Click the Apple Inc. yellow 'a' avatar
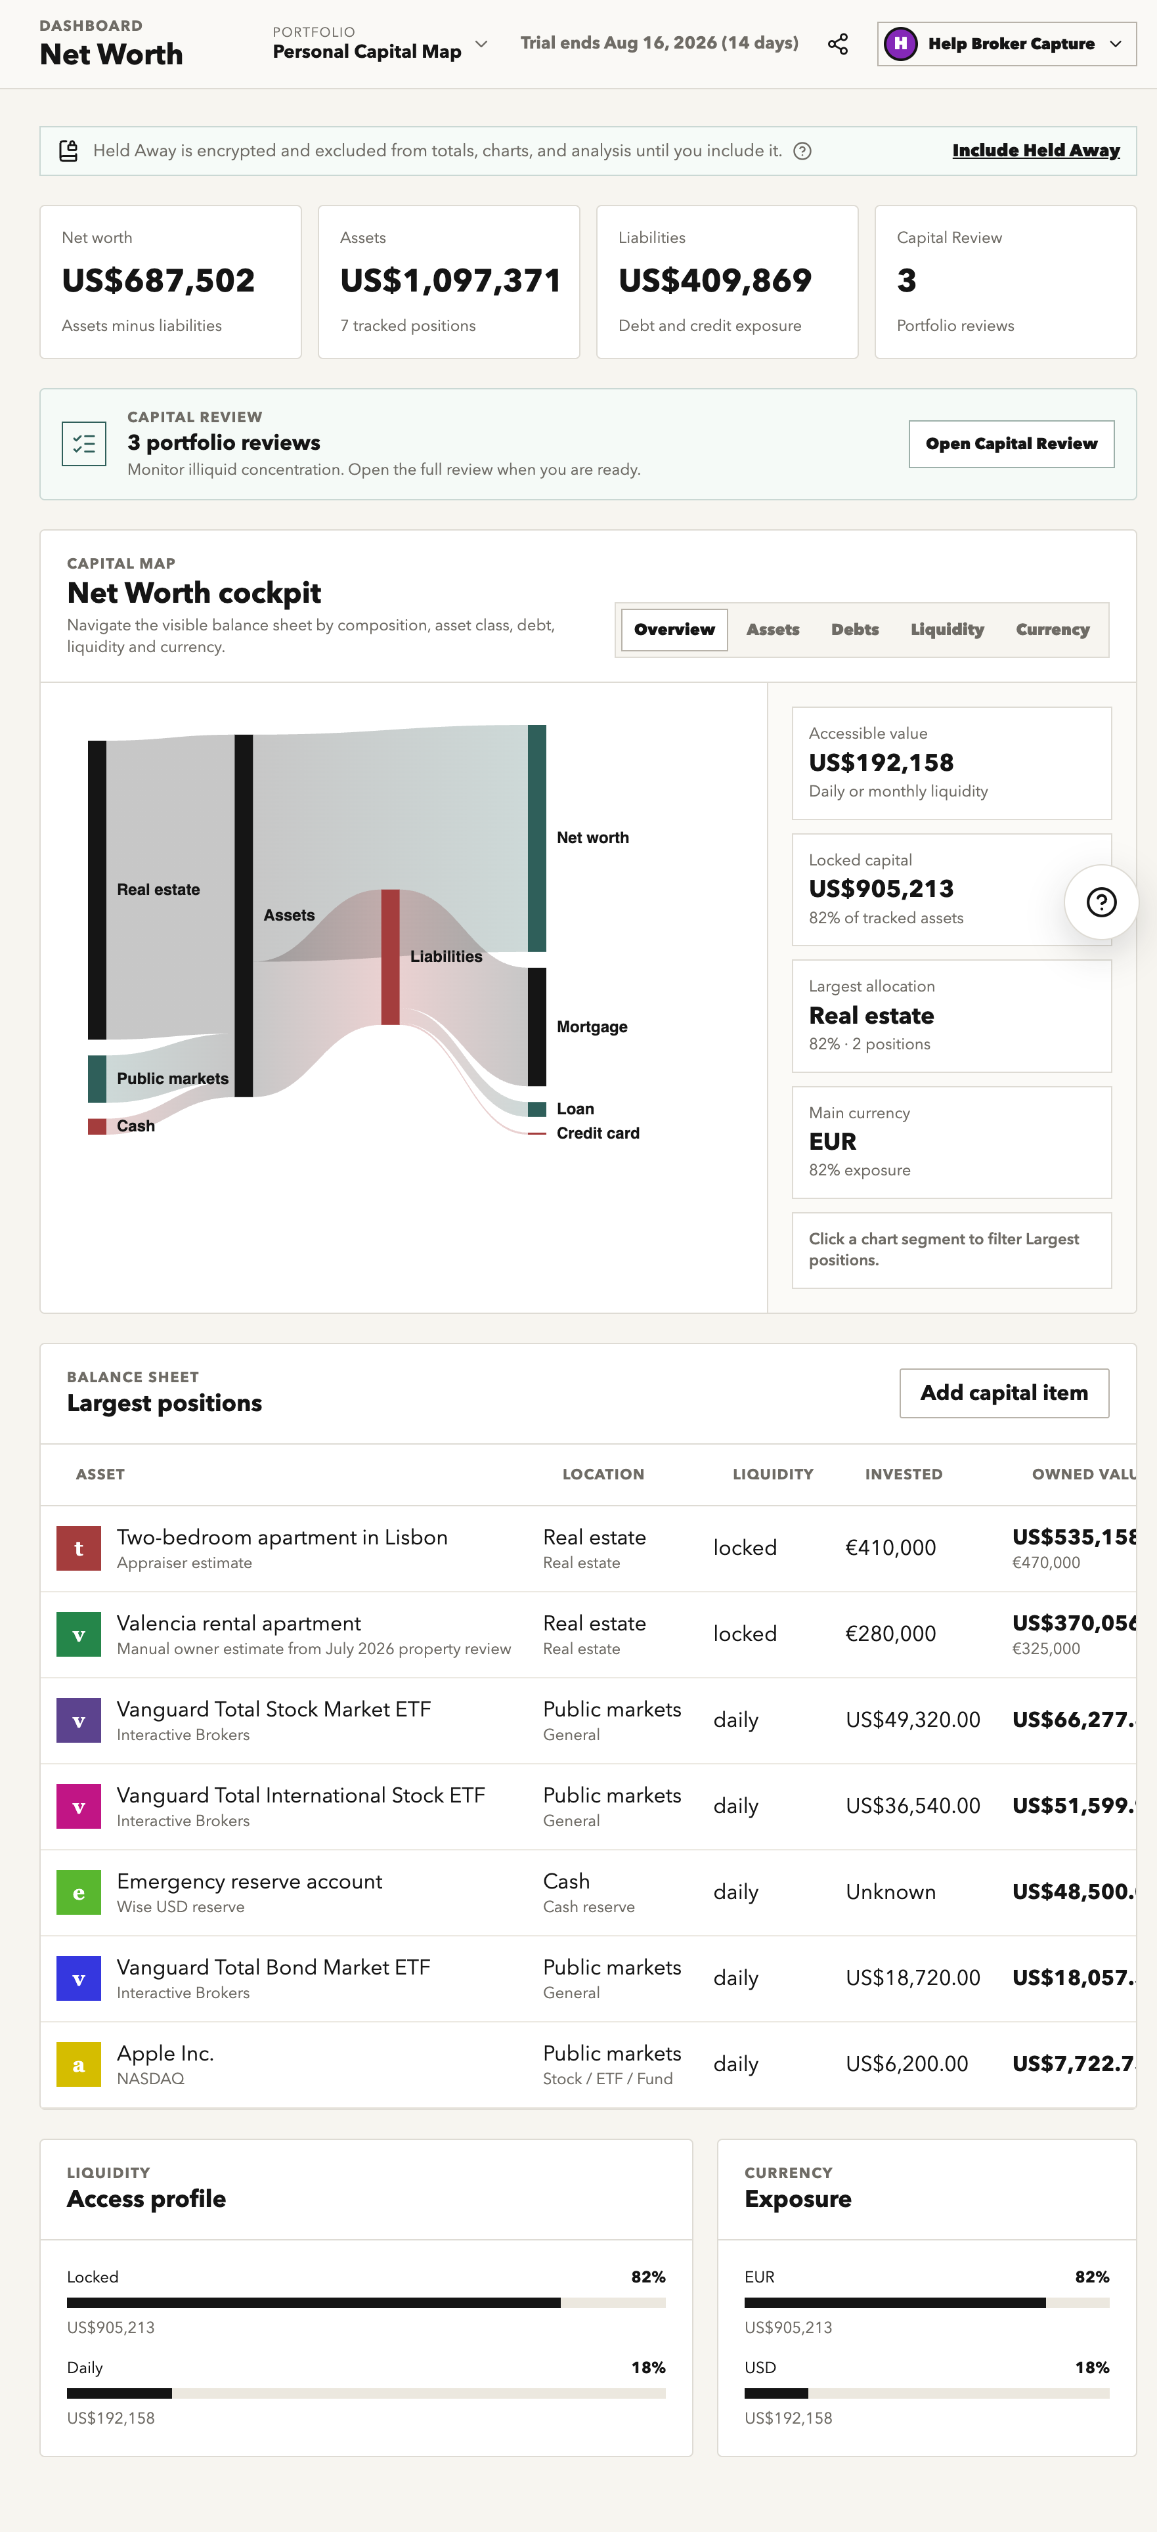 [79, 2064]
